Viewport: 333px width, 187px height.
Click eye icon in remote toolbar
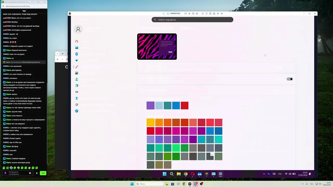pyautogui.click(x=222, y=14)
